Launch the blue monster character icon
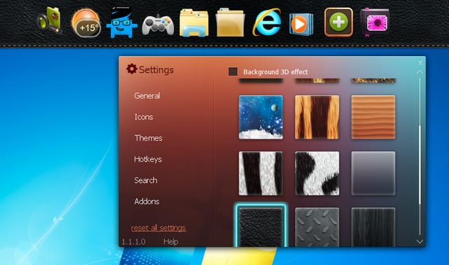 (x=121, y=22)
